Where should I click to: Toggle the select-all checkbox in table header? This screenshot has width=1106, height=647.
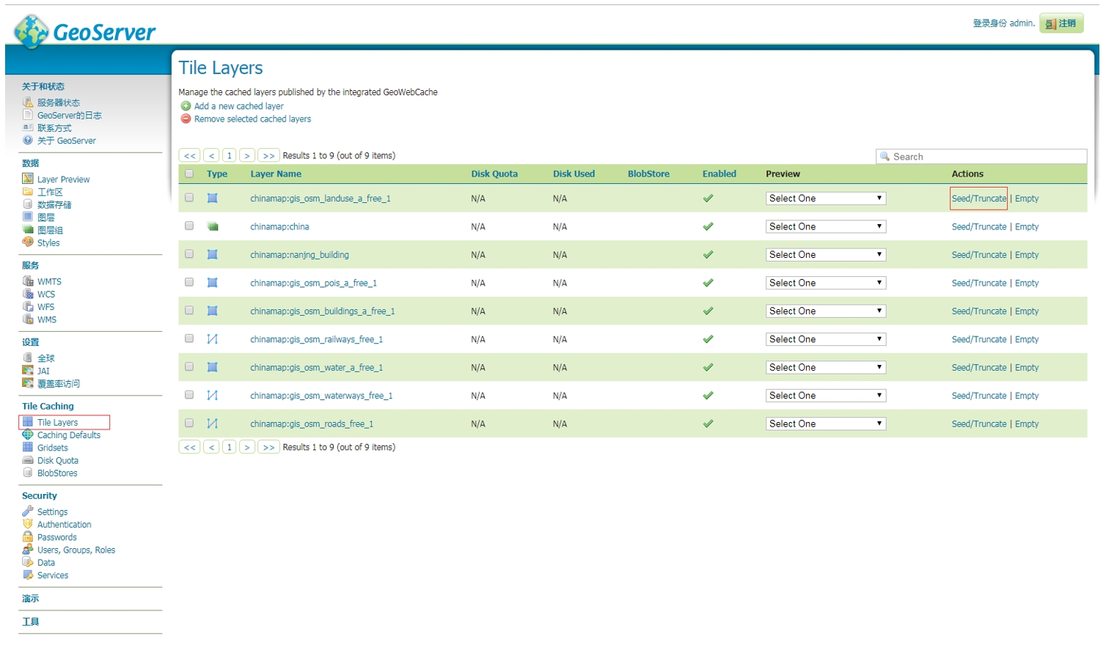point(189,174)
